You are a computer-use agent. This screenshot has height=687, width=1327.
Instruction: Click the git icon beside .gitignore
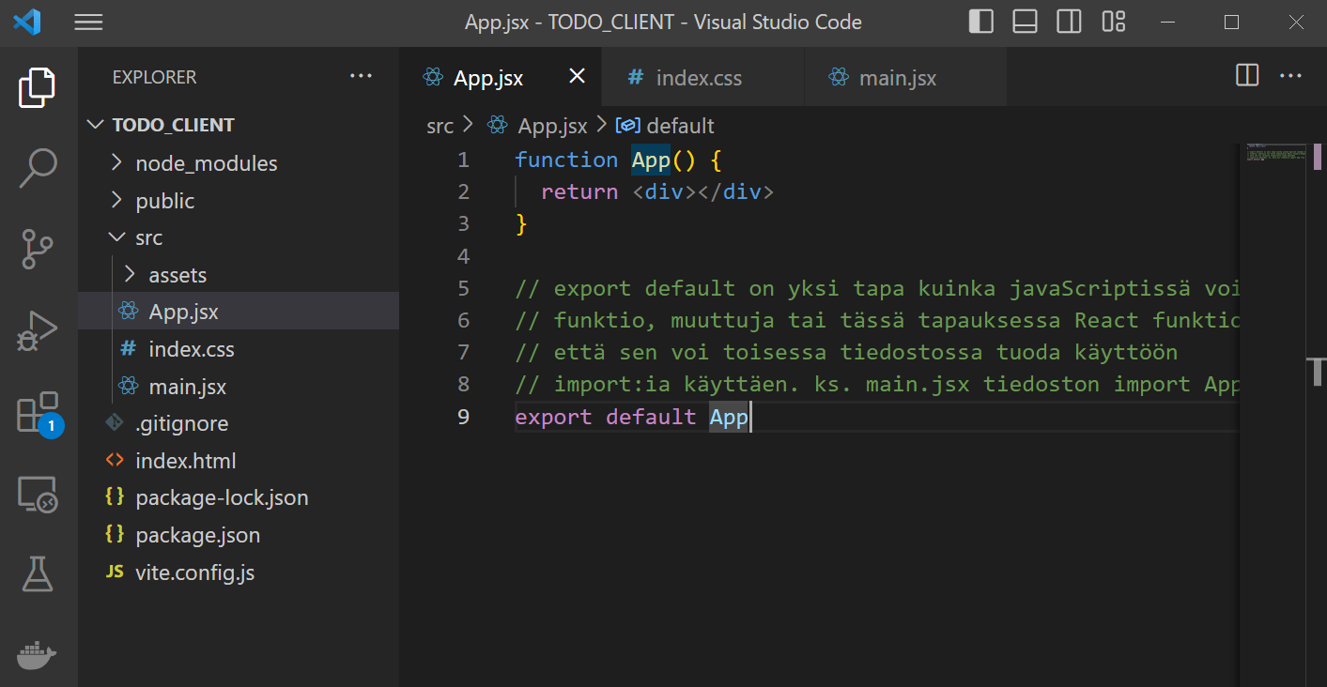click(115, 423)
